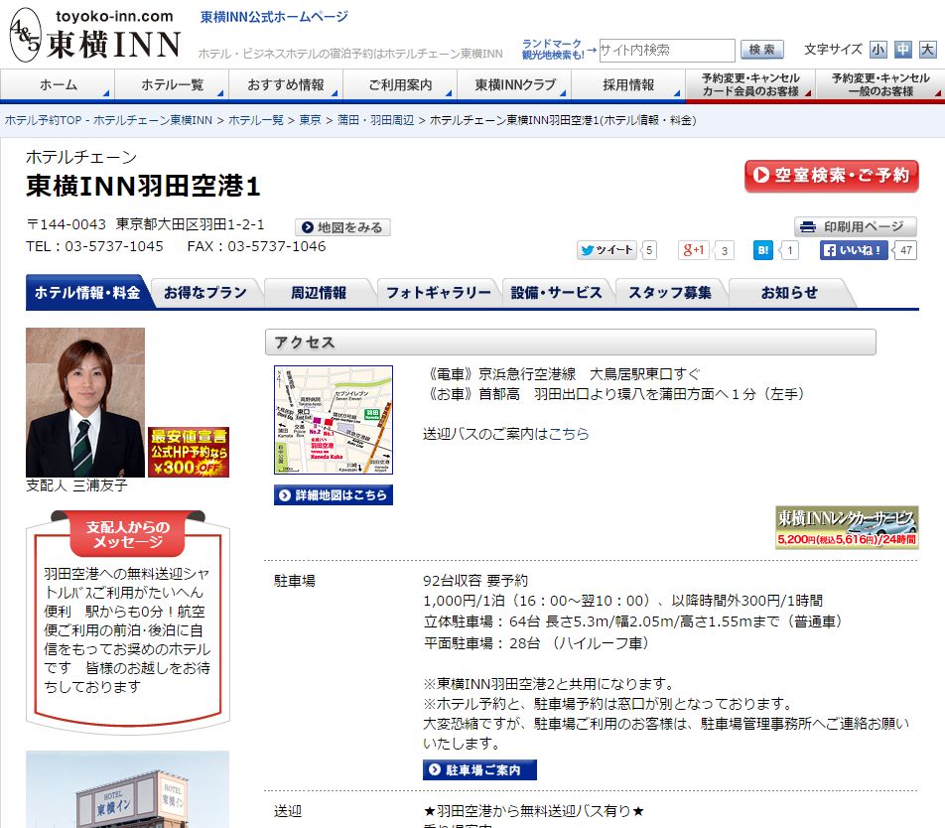Open the printer-friendly page button
Screen dimensions: 945x828
[x=855, y=226]
